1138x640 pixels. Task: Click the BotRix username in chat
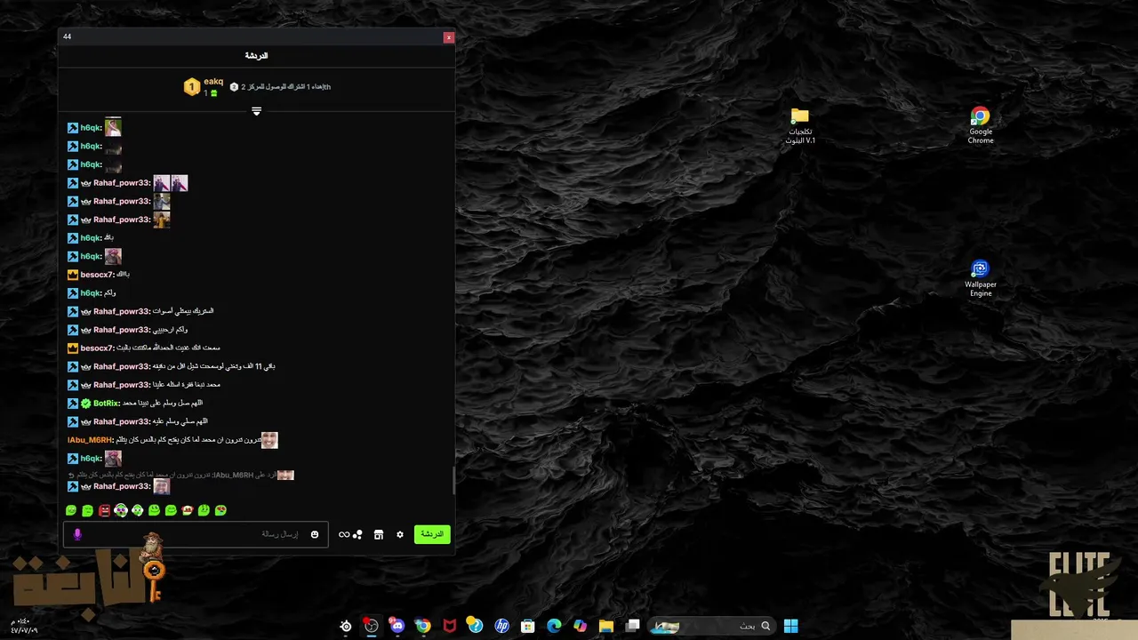pos(106,404)
